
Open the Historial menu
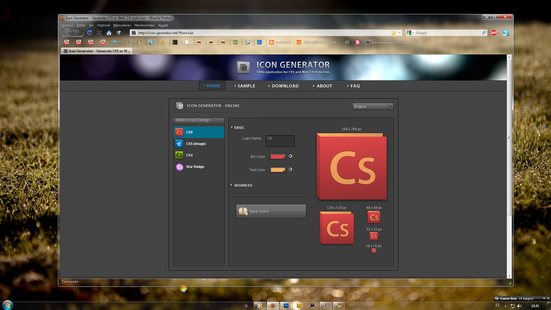[103, 25]
